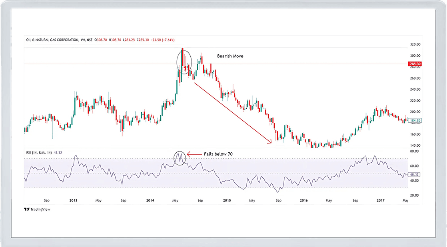Click the circled M pattern on RSI
Viewport: 447px width, 247px height.
pos(180,159)
